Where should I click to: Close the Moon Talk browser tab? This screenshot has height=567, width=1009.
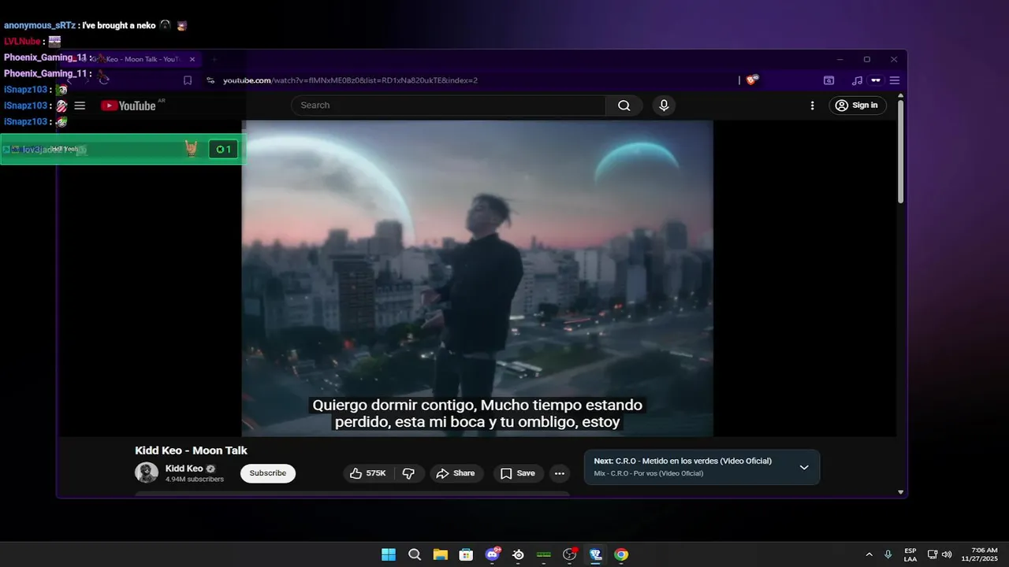pos(192,59)
